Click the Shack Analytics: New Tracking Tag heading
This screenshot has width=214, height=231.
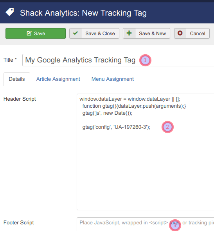point(83,13)
